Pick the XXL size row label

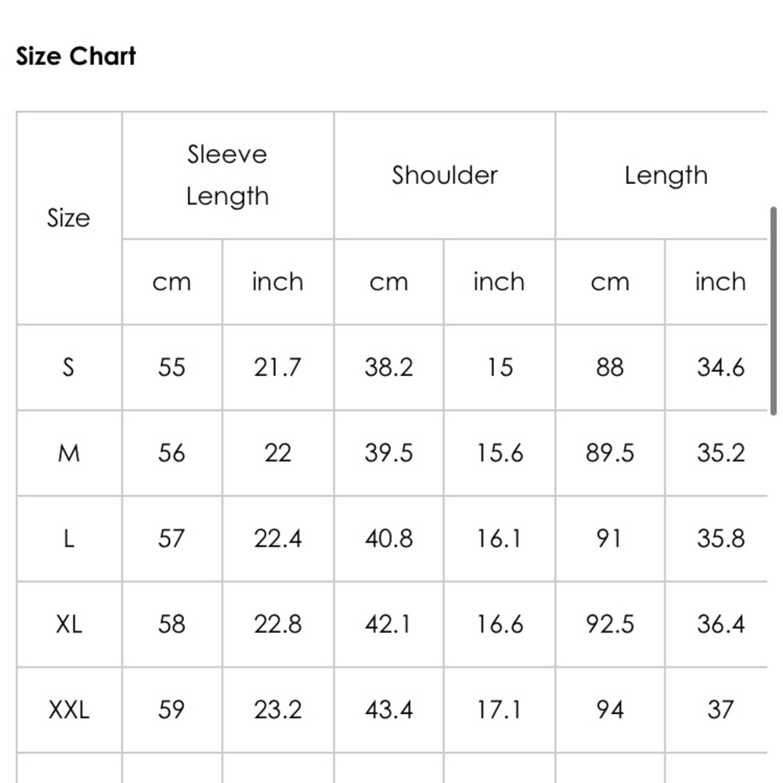(69, 709)
